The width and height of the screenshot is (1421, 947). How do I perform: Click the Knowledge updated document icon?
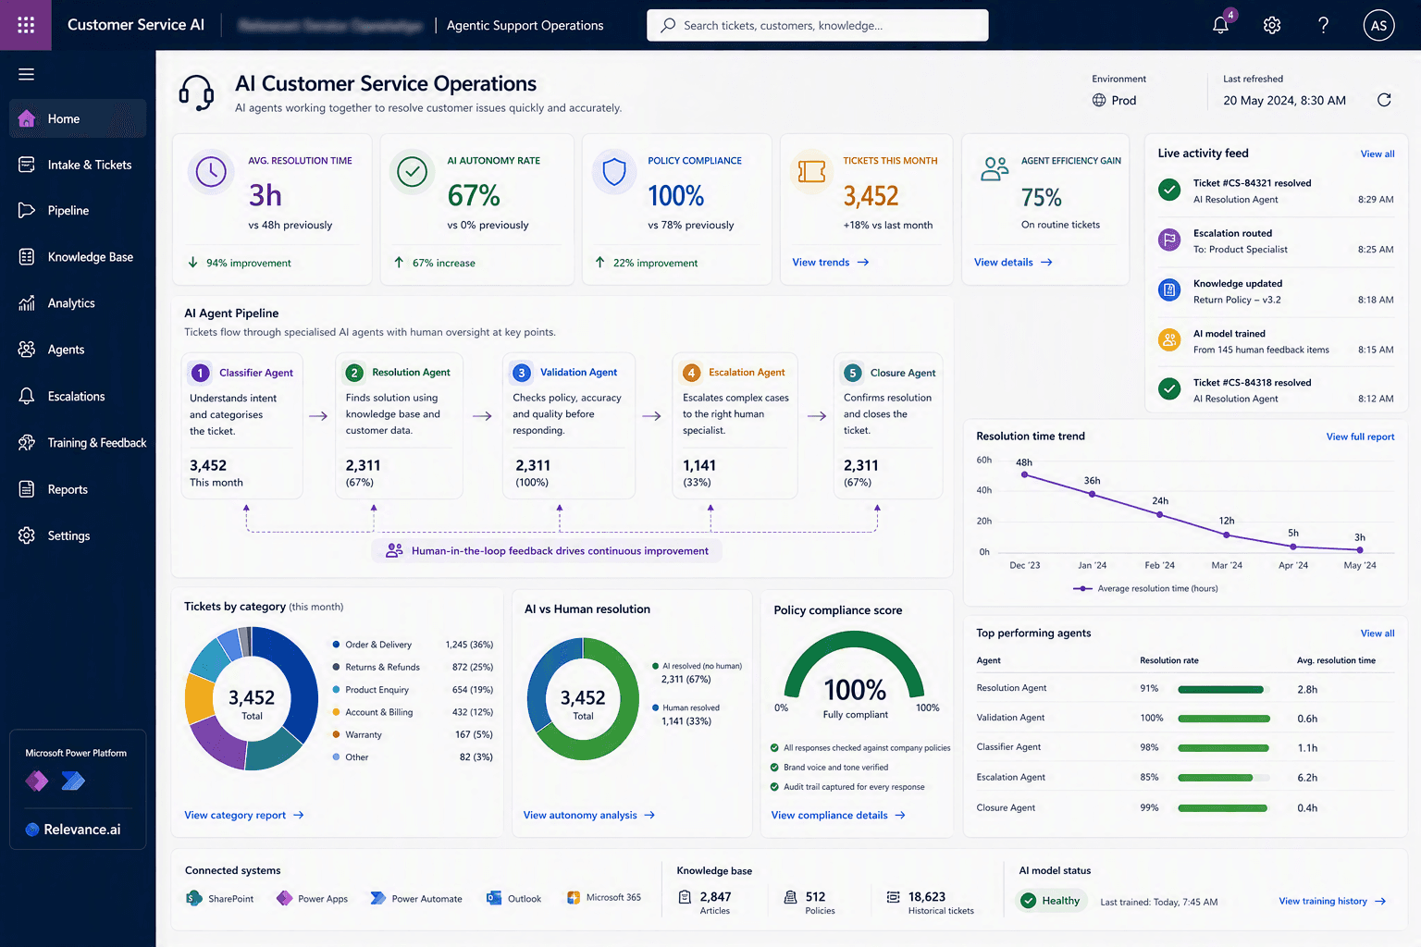[x=1169, y=290]
